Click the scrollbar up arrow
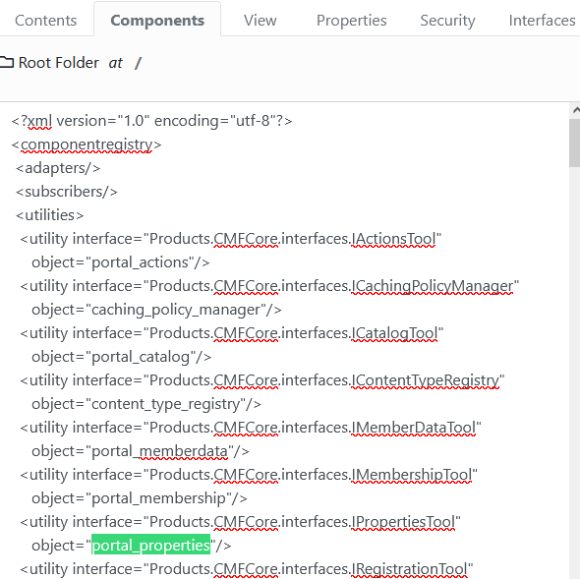The height and width of the screenshot is (579, 580). 575,110
